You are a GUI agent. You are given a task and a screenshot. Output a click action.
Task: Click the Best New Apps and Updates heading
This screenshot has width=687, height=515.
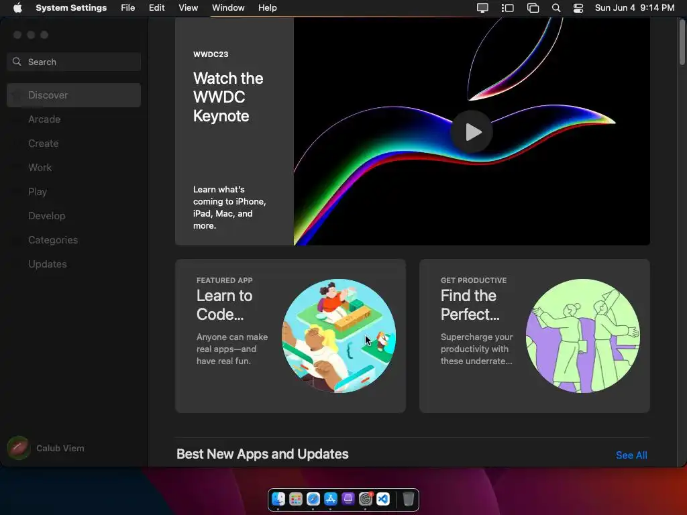click(262, 454)
